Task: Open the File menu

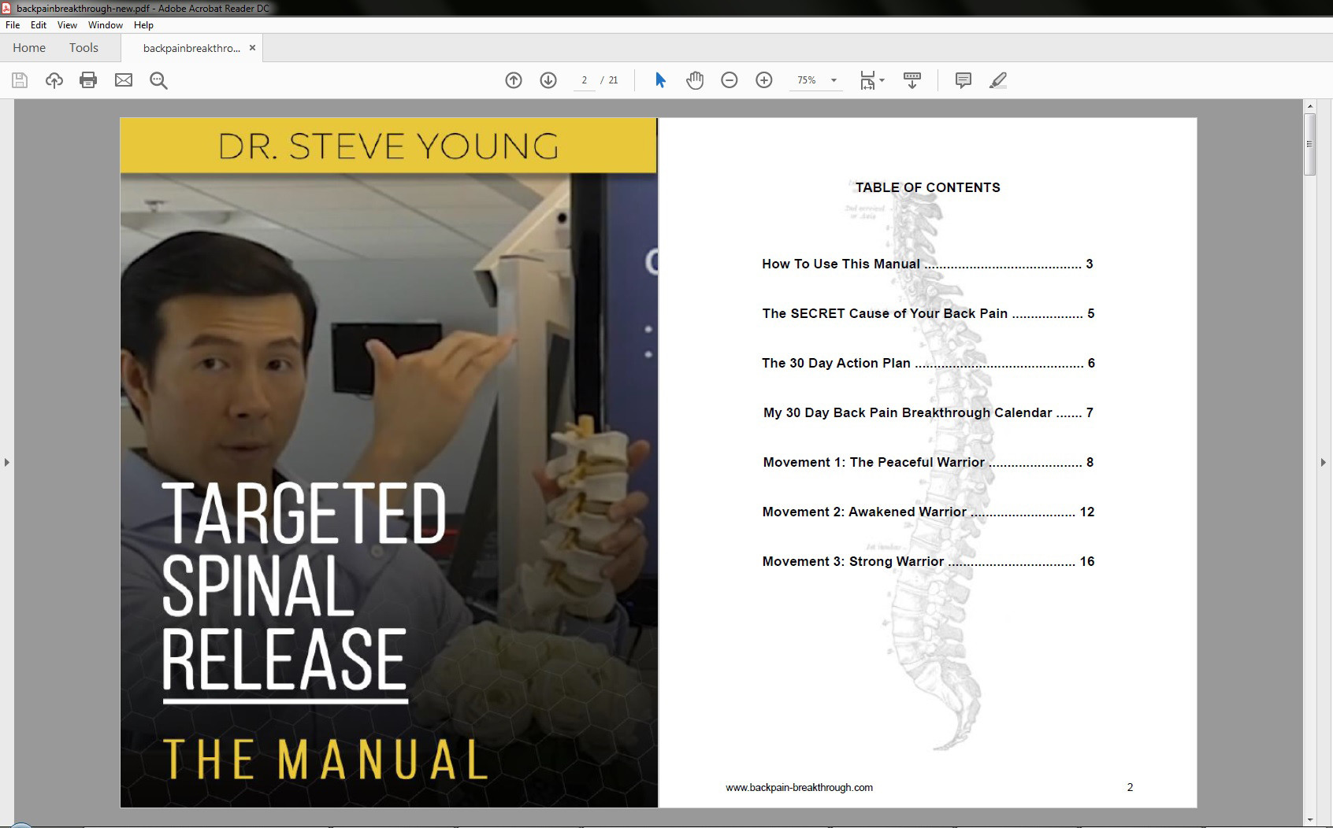Action: (13, 24)
